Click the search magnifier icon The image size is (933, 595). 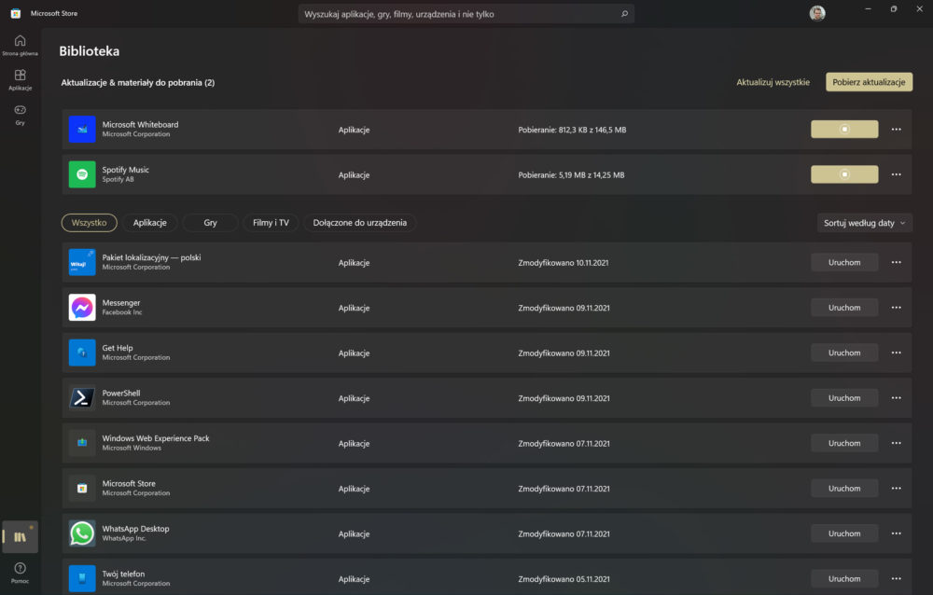tap(624, 14)
